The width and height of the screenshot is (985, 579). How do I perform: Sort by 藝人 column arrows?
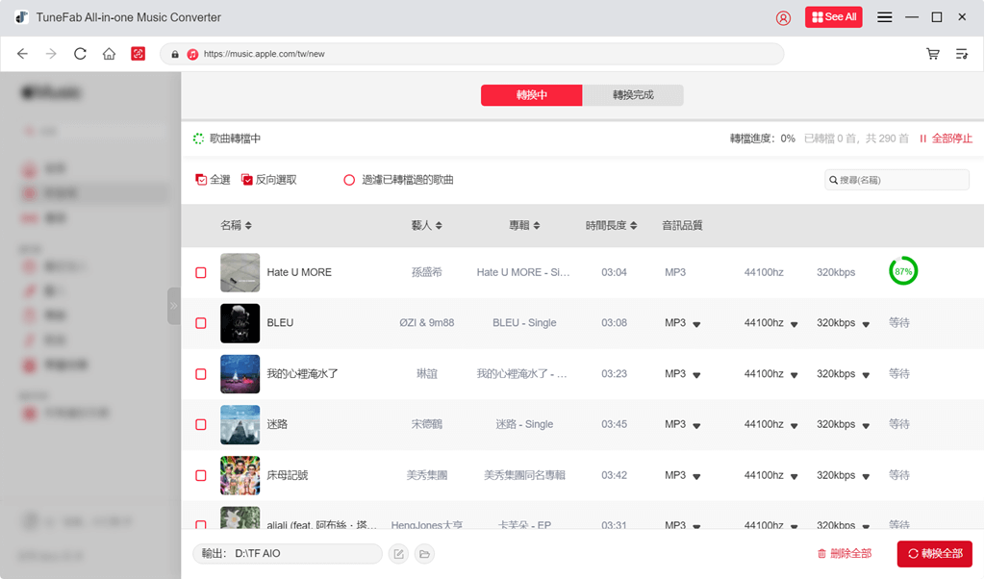click(439, 225)
